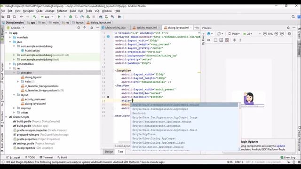301x169 pixels.
Task: Click the Debug app bug icon
Action: click(71, 17)
